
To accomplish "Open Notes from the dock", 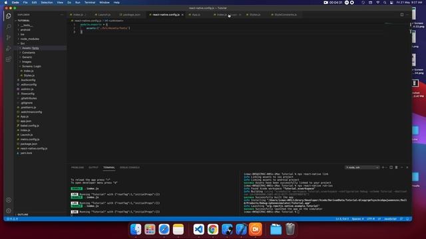I will 178,229.
